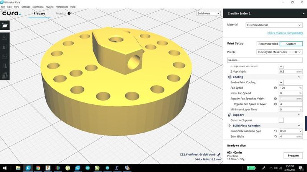The width and height of the screenshot is (307, 172).
Task: Select the Scale tool in left toolbar
Action: [x=5, y=47]
